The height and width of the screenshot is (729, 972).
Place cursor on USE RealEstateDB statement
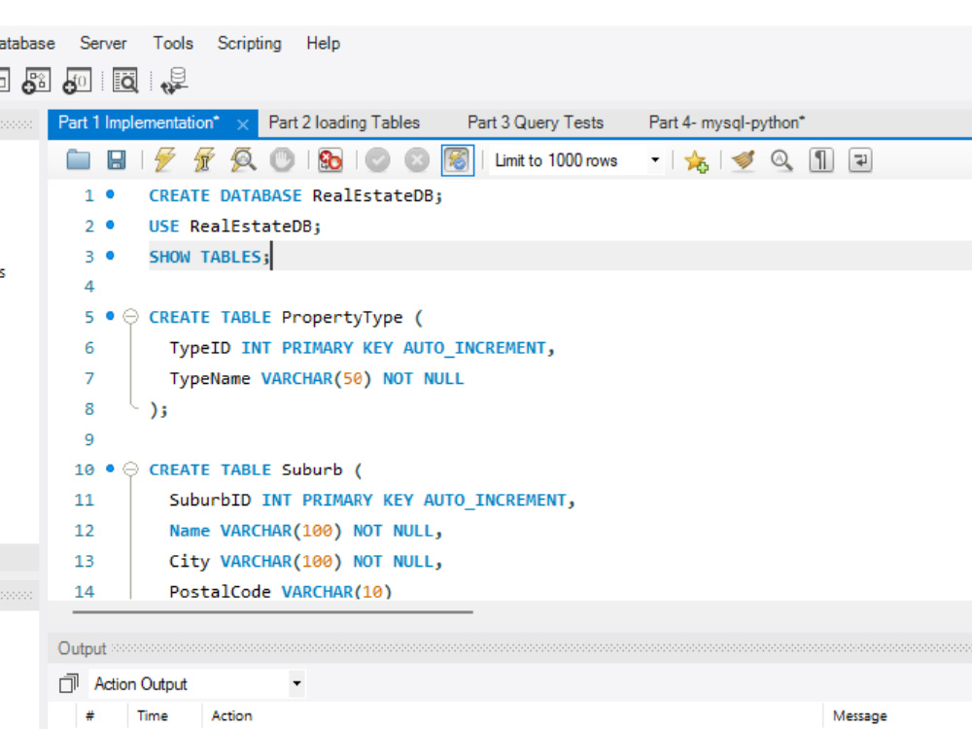(235, 226)
